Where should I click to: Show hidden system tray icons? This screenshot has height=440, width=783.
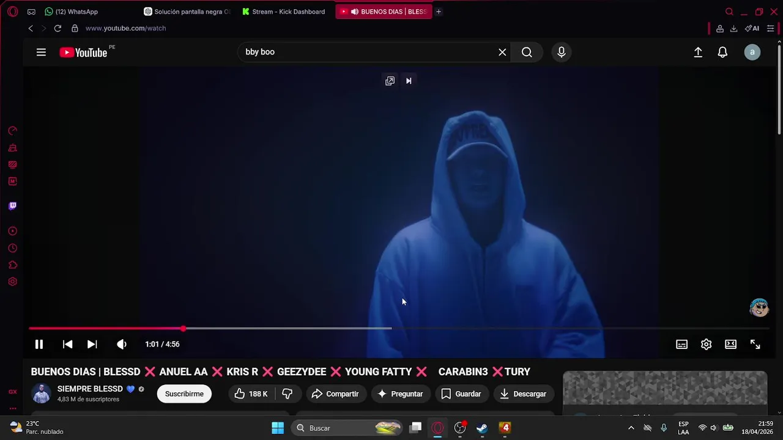[x=631, y=428]
